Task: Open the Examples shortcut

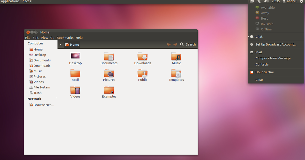Action: click(109, 91)
